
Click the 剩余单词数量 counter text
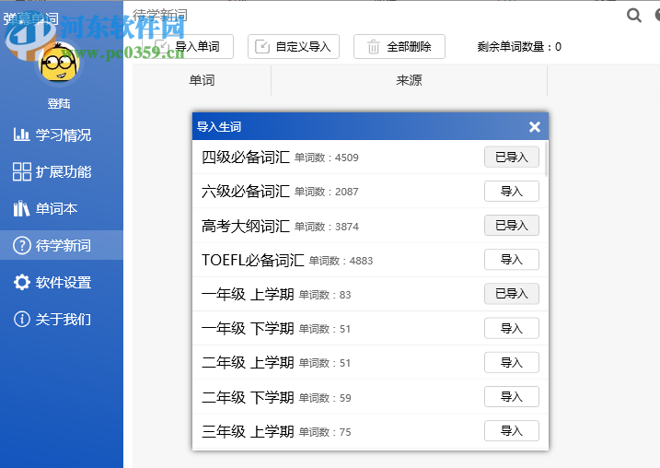(519, 47)
